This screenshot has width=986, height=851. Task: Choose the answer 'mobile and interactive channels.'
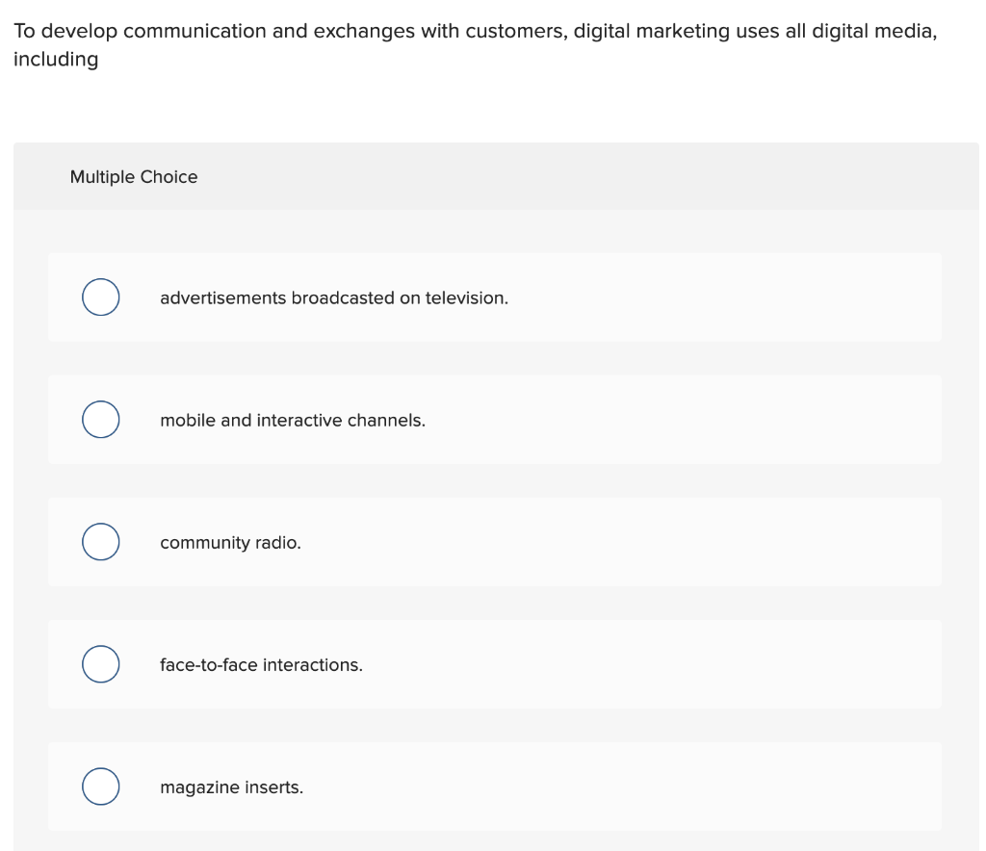pyautogui.click(x=293, y=420)
